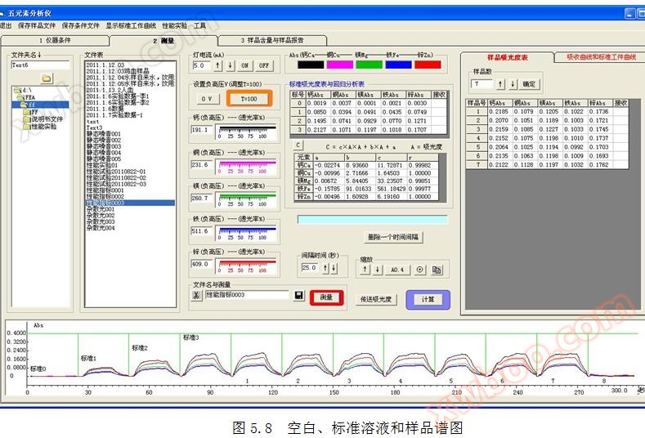Click the magenta copper (Cu) color swatch
The height and width of the screenshot is (438, 645).
pos(341,65)
